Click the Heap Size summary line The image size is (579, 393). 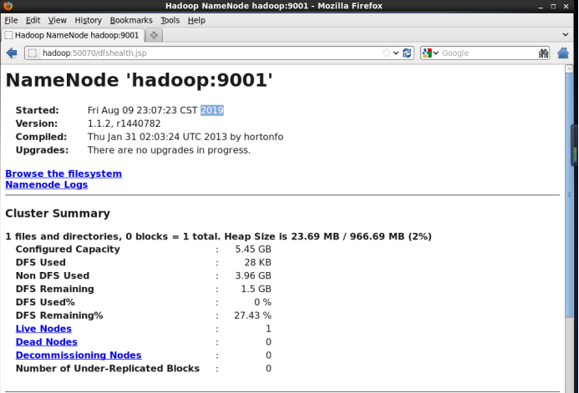click(218, 236)
